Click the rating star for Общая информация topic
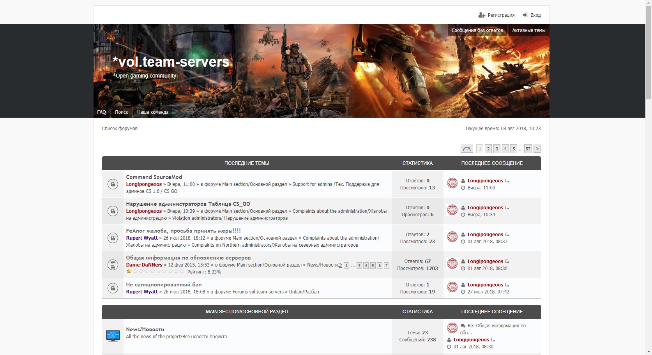Screen dimensions: 652x355 (129, 271)
